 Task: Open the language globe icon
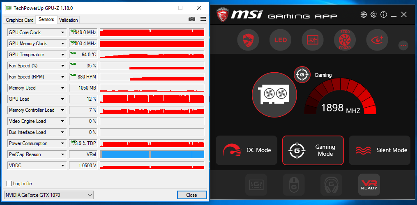pyautogui.click(x=364, y=15)
